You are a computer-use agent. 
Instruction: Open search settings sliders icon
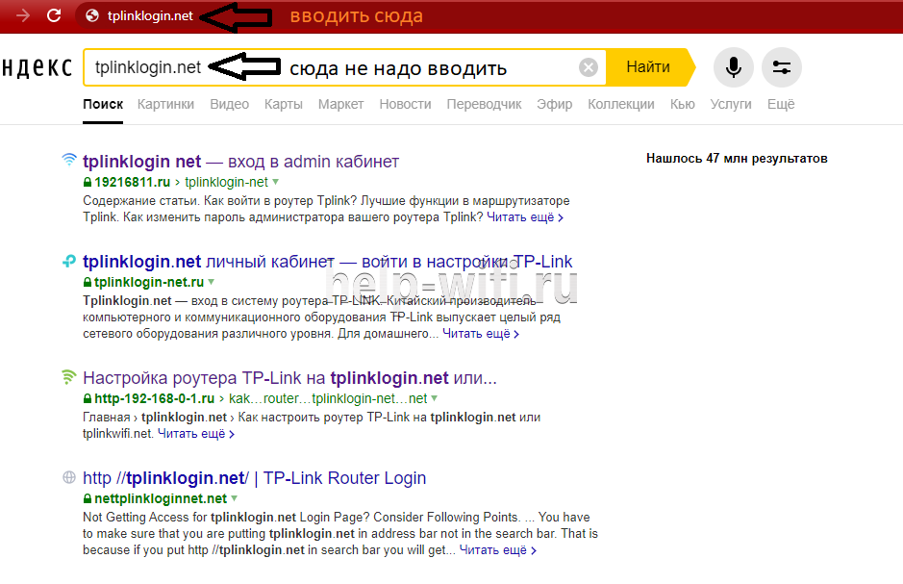(x=781, y=67)
